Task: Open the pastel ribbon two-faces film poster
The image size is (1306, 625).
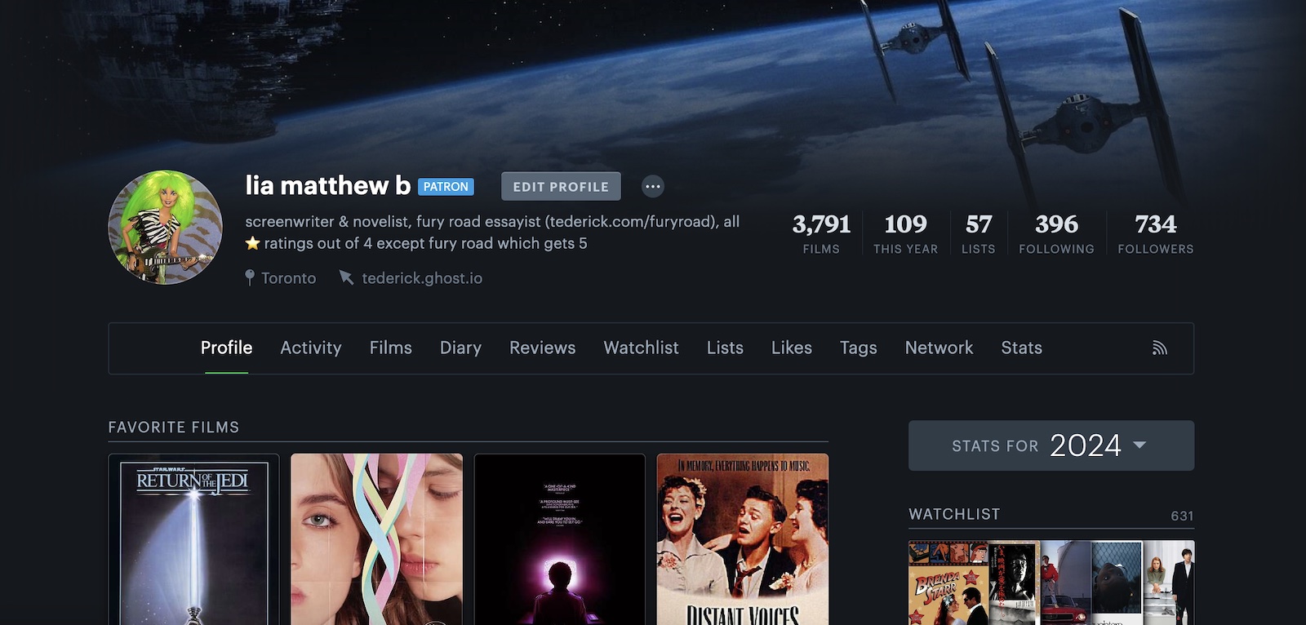Action: (x=376, y=539)
